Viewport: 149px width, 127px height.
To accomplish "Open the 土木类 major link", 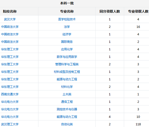I will coord(67,94).
